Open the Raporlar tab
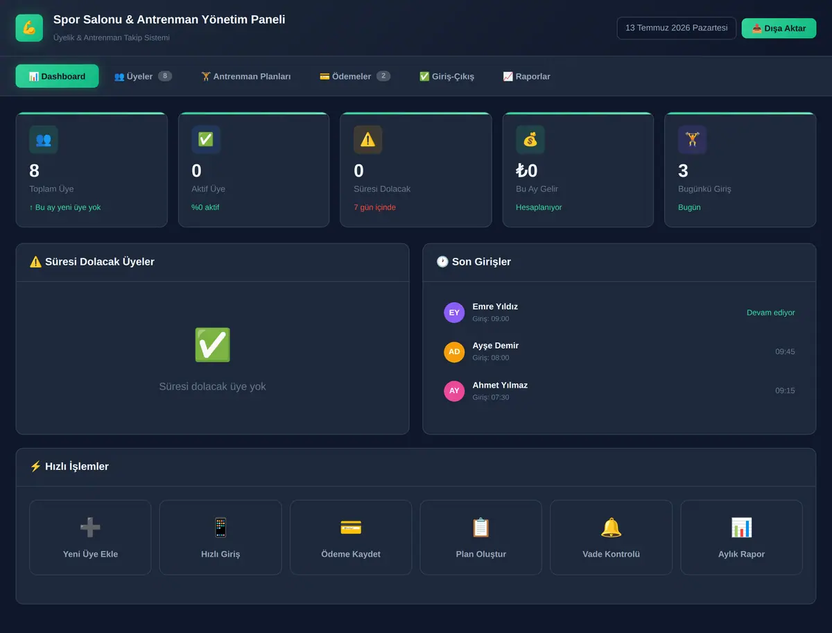832x633 pixels. pyautogui.click(x=527, y=76)
